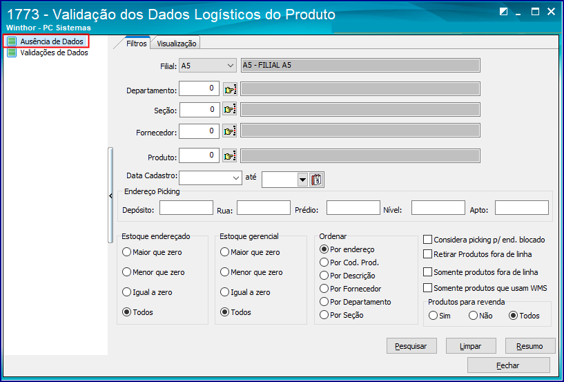Order results Por Departamento
564x382 pixels.
(x=324, y=302)
